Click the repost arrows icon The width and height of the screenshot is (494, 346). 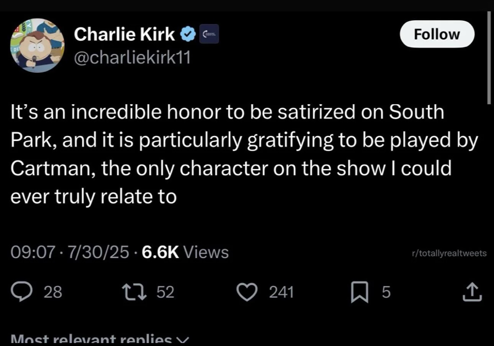tap(134, 292)
